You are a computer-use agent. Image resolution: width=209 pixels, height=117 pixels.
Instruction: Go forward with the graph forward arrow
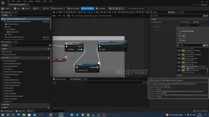pos(64,16)
